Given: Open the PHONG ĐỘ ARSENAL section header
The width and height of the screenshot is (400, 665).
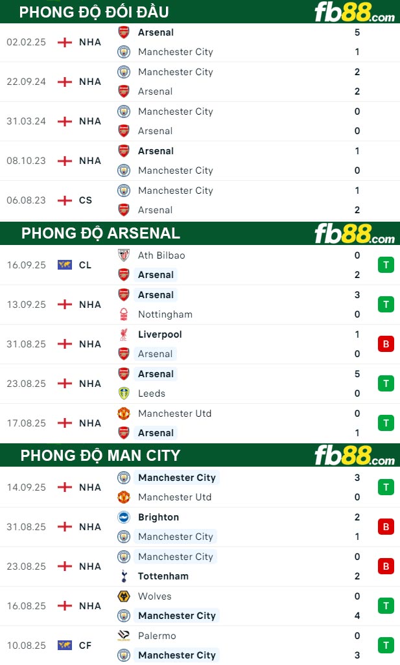Looking at the screenshot, I should [101, 233].
